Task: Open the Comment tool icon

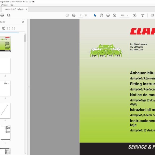Action: point(152,15)
